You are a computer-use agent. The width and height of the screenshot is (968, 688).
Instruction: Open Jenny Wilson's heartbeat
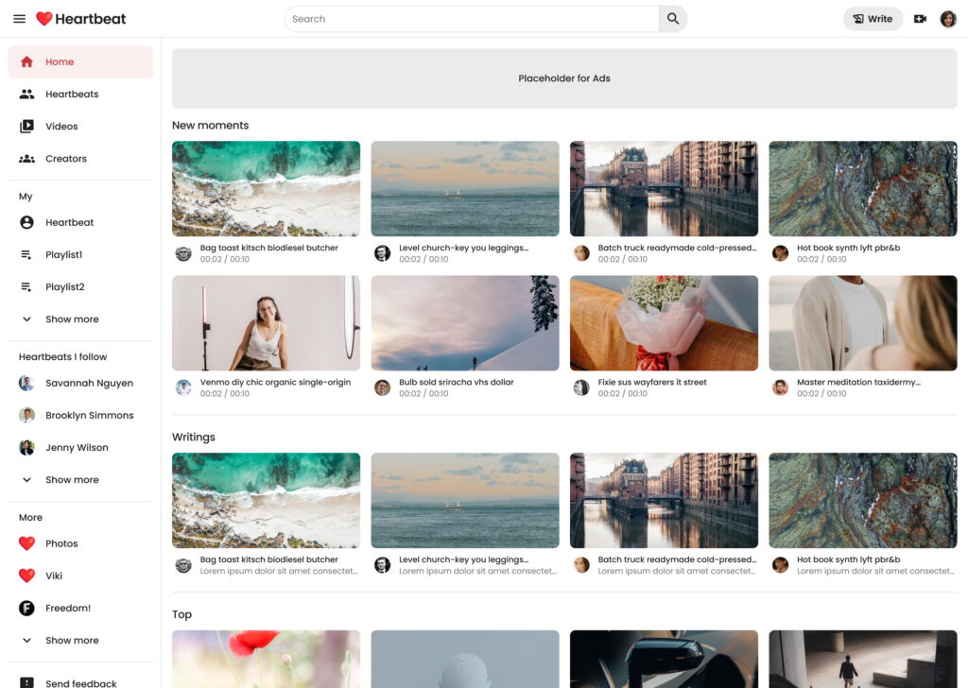click(x=80, y=447)
